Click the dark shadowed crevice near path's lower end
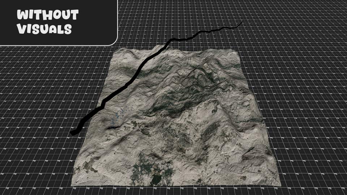This screenshot has height=195, width=347. click(110, 127)
